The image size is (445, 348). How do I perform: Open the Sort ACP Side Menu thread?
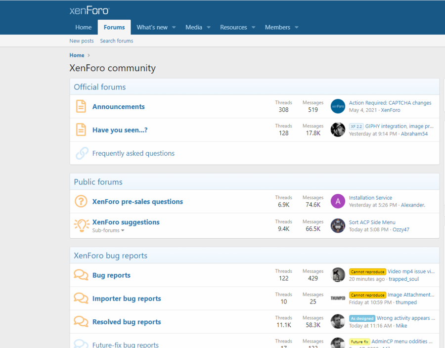372,222
